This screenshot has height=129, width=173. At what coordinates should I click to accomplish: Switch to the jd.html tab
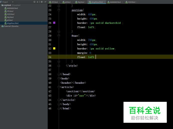click(68, 2)
